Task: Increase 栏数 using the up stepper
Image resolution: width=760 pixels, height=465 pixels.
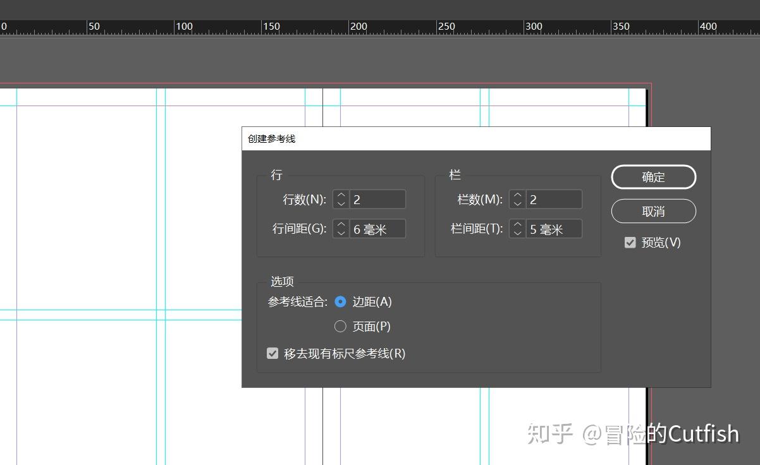Action: [x=517, y=195]
